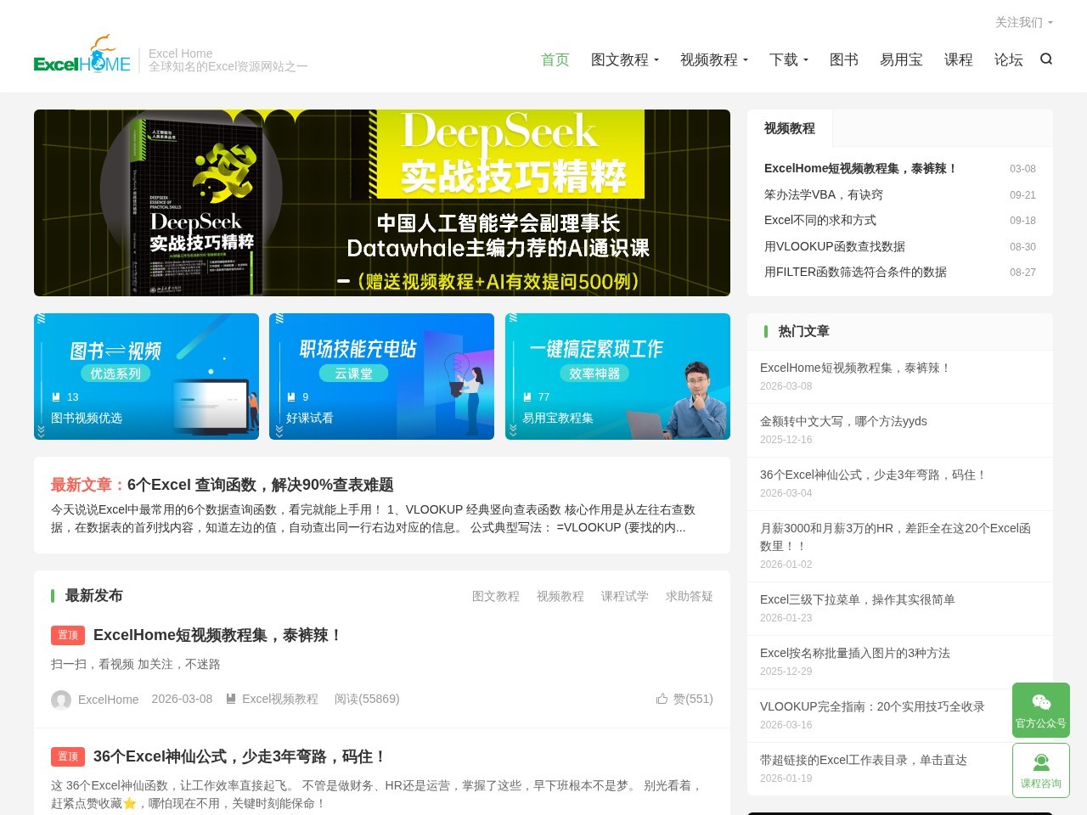
Task: Click the Excel视频教程 category link
Action: click(280, 699)
